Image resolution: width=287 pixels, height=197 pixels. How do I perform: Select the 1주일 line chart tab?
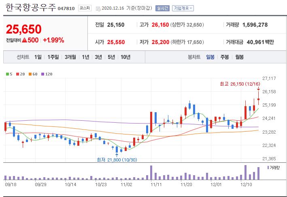[53, 57]
